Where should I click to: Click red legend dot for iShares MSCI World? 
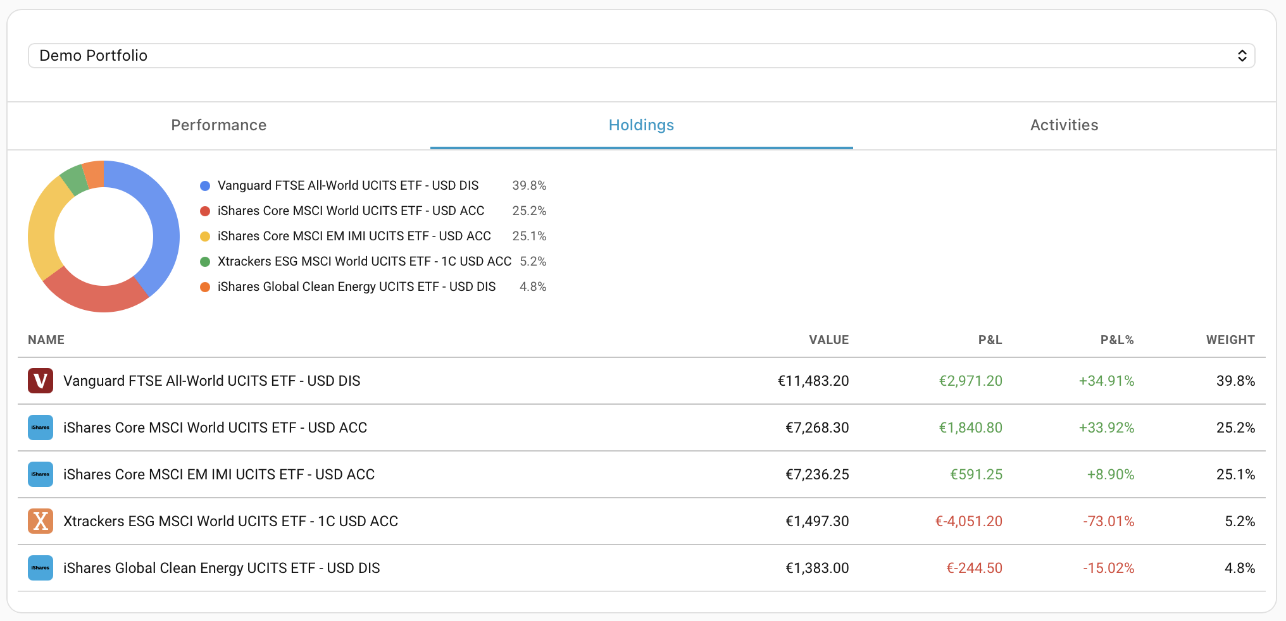205,211
